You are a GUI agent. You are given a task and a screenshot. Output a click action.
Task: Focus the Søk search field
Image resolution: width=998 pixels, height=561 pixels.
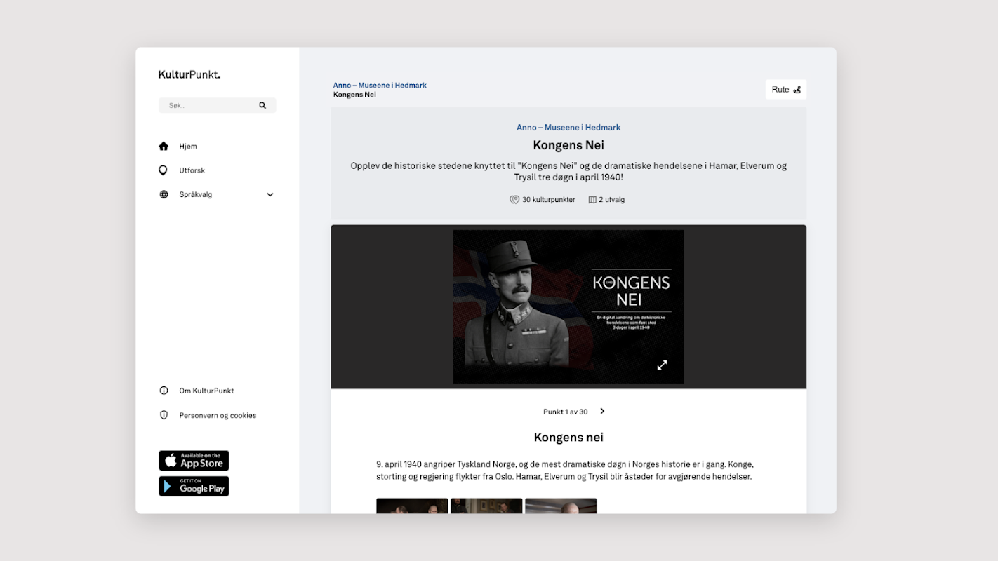click(x=211, y=106)
